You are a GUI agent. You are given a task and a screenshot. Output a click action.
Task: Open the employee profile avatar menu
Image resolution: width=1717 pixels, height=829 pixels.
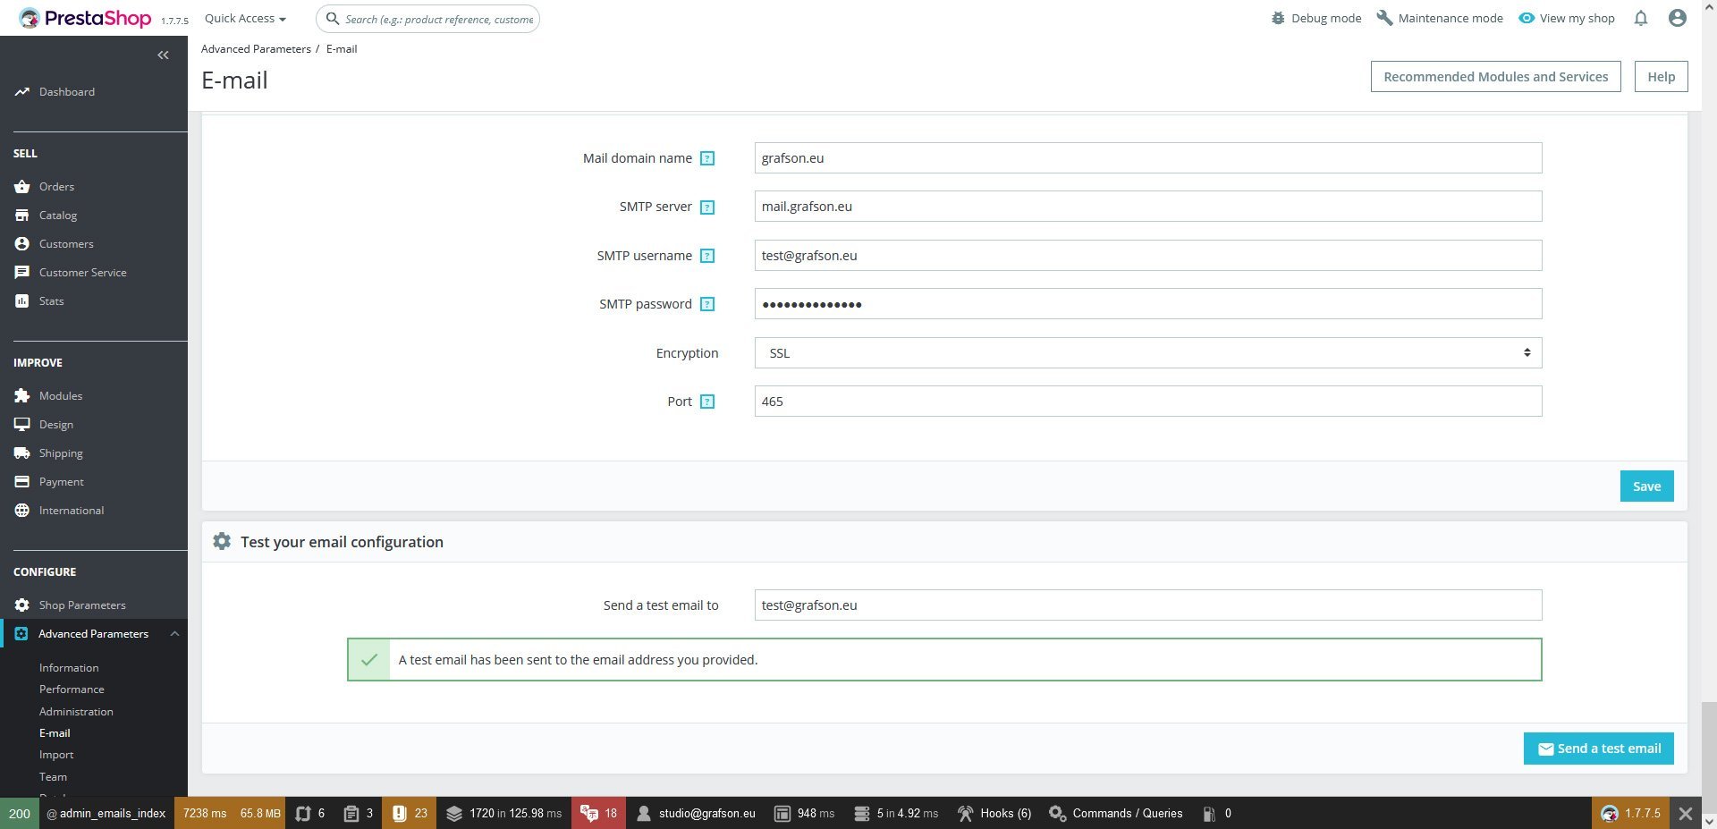tap(1678, 18)
